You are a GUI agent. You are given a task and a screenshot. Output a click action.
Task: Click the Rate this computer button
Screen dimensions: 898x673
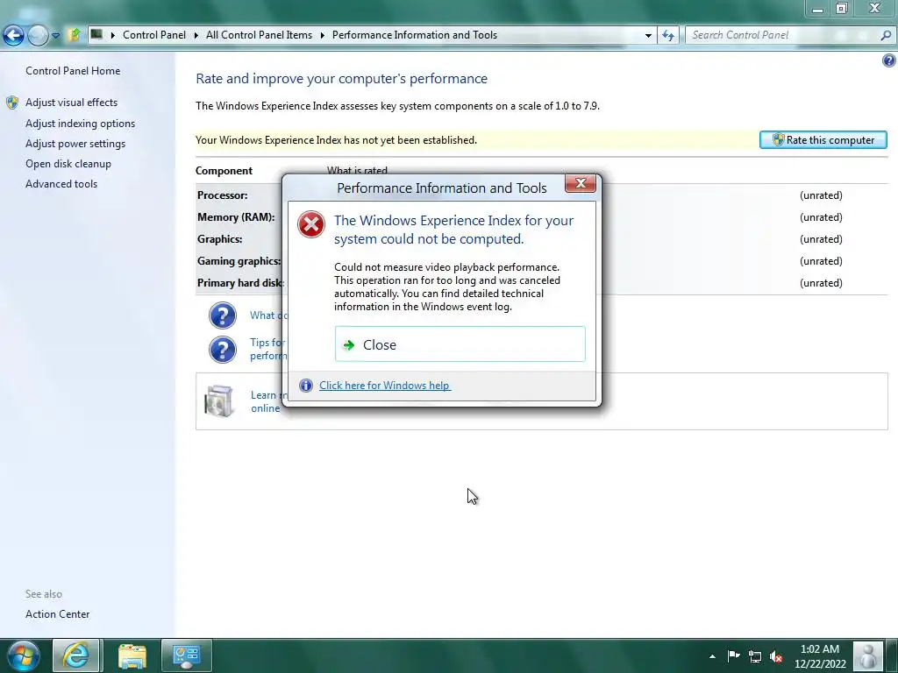[823, 140]
